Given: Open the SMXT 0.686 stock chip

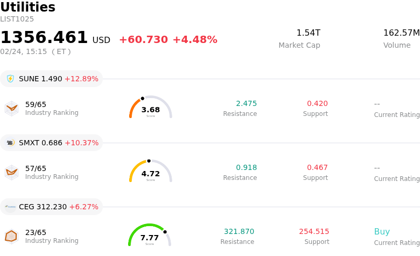Looking at the screenshot, I should [x=51, y=143].
